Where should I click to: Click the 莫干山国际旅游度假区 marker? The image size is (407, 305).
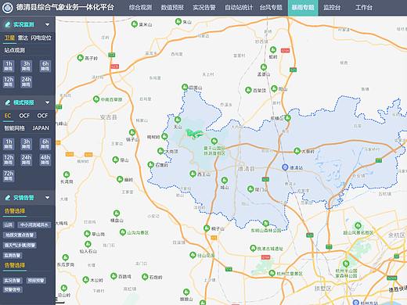214,141
